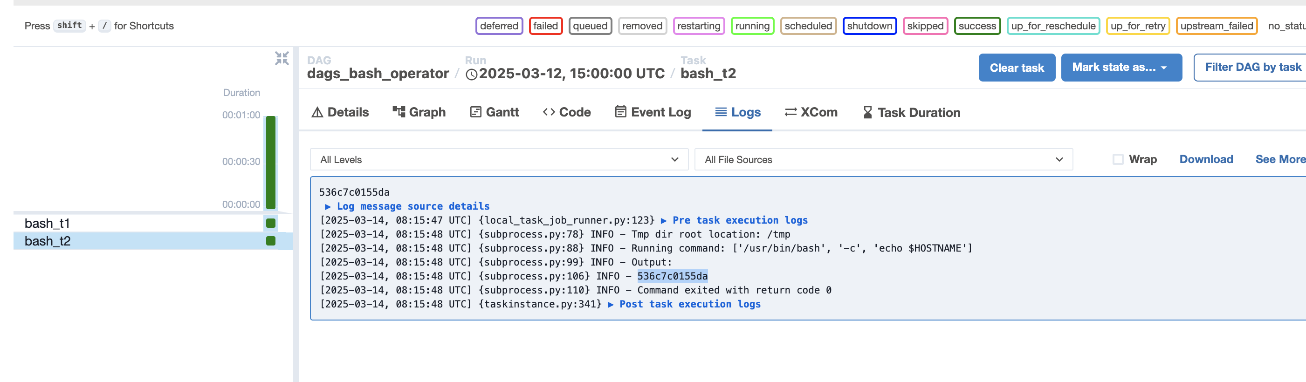Image resolution: width=1306 pixels, height=382 pixels.
Task: Click the green run duration bar
Action: tap(271, 163)
